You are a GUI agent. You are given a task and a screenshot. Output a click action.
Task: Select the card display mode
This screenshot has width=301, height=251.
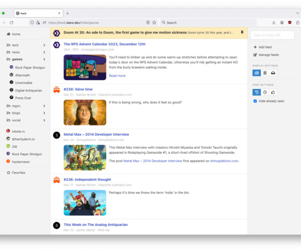[257, 73]
